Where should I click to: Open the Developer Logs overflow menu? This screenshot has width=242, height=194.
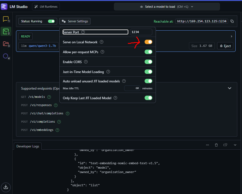coord(208,145)
